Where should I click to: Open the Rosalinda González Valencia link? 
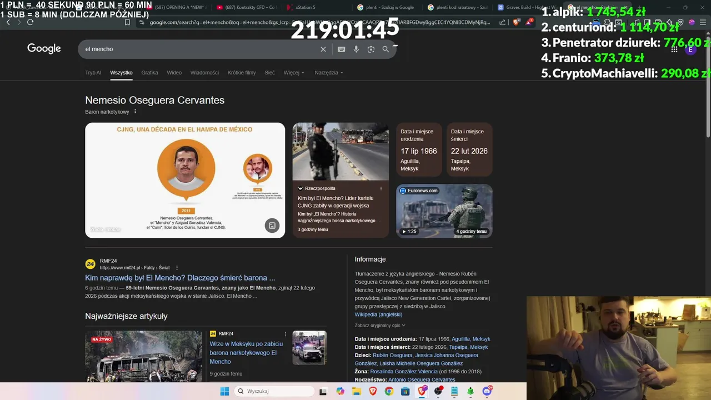[x=404, y=372]
